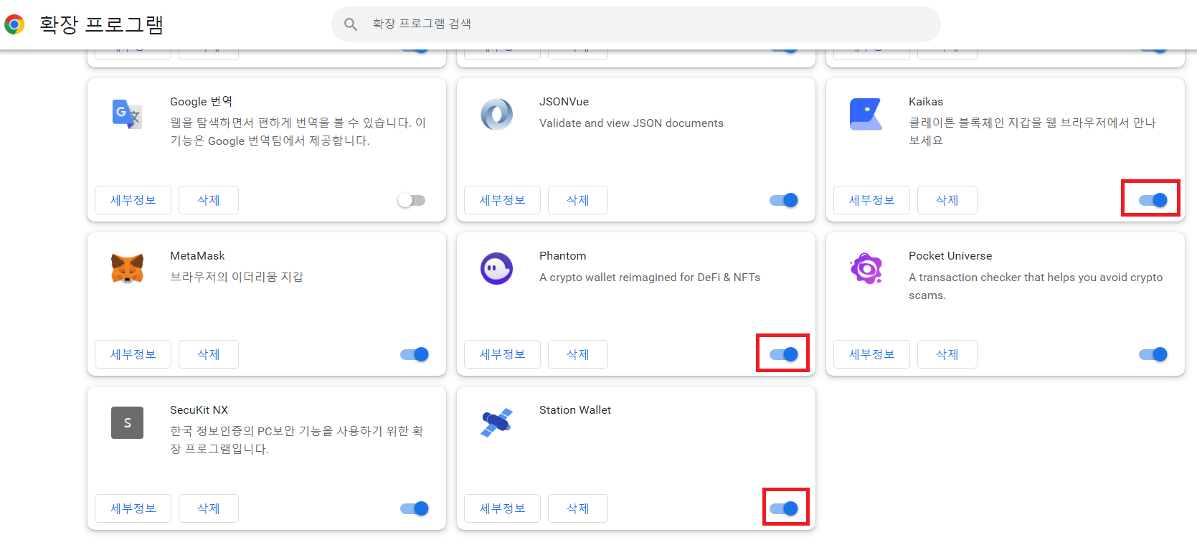Disable the JSONVue extension toggle
The width and height of the screenshot is (1197, 545).
pos(784,200)
